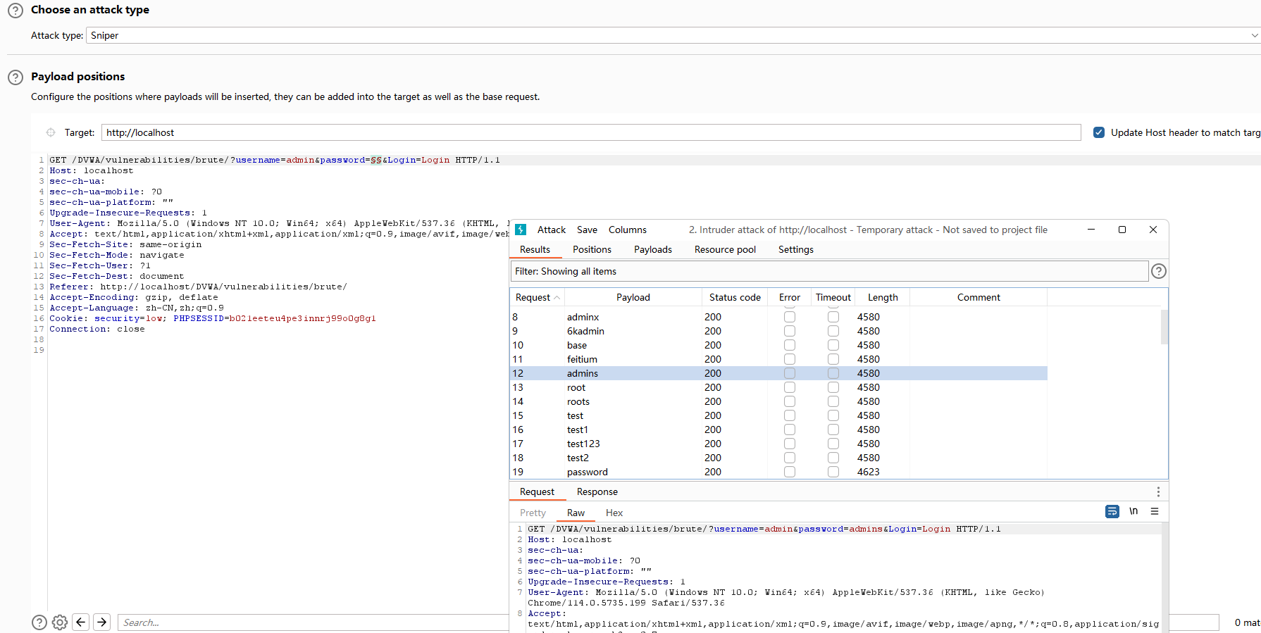Switch viewer to Pretty view

pyautogui.click(x=533, y=513)
